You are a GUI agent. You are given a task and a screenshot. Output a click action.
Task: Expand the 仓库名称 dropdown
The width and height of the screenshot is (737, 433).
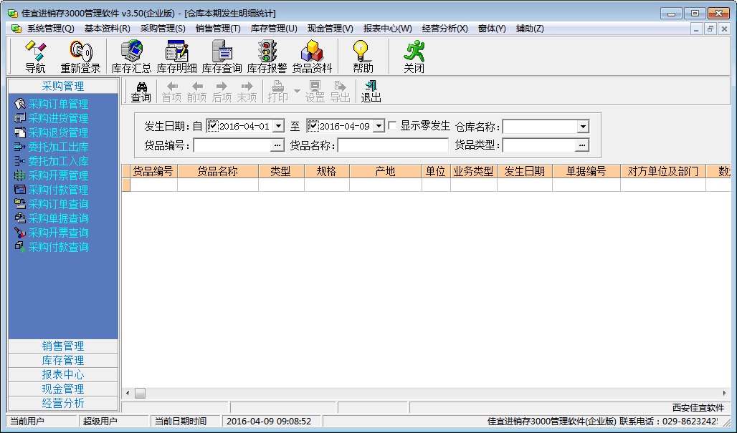tap(582, 127)
